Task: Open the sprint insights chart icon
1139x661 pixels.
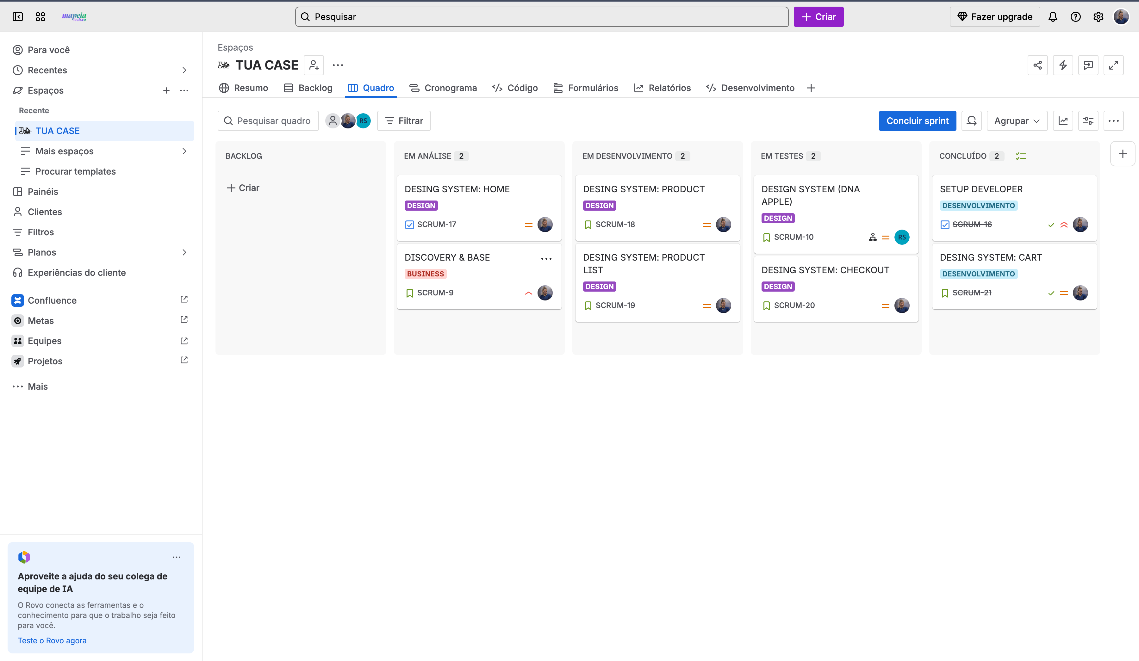Action: pos(1063,120)
